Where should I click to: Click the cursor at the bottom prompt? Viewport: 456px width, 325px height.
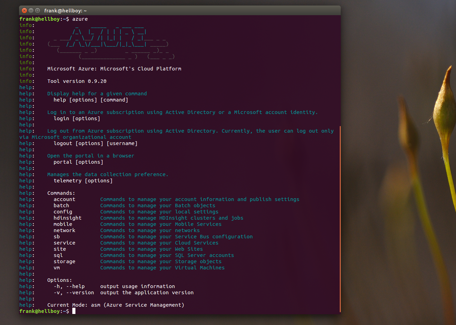(74, 311)
